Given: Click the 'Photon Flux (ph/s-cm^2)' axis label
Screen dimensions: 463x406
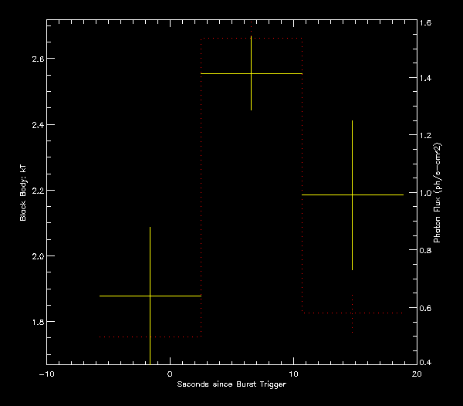Looking at the screenshot, I should (x=438, y=193).
